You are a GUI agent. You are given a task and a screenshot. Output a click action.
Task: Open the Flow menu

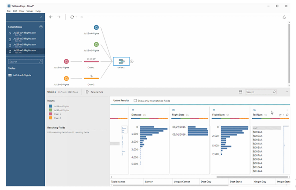22,11
